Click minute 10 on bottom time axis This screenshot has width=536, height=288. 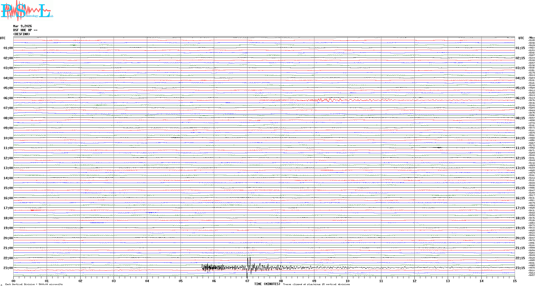347,281
